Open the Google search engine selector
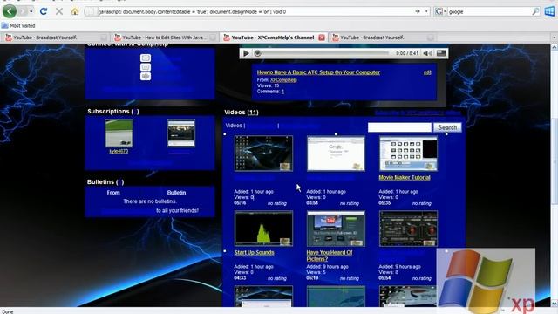This screenshot has height=314, width=558. click(440, 11)
